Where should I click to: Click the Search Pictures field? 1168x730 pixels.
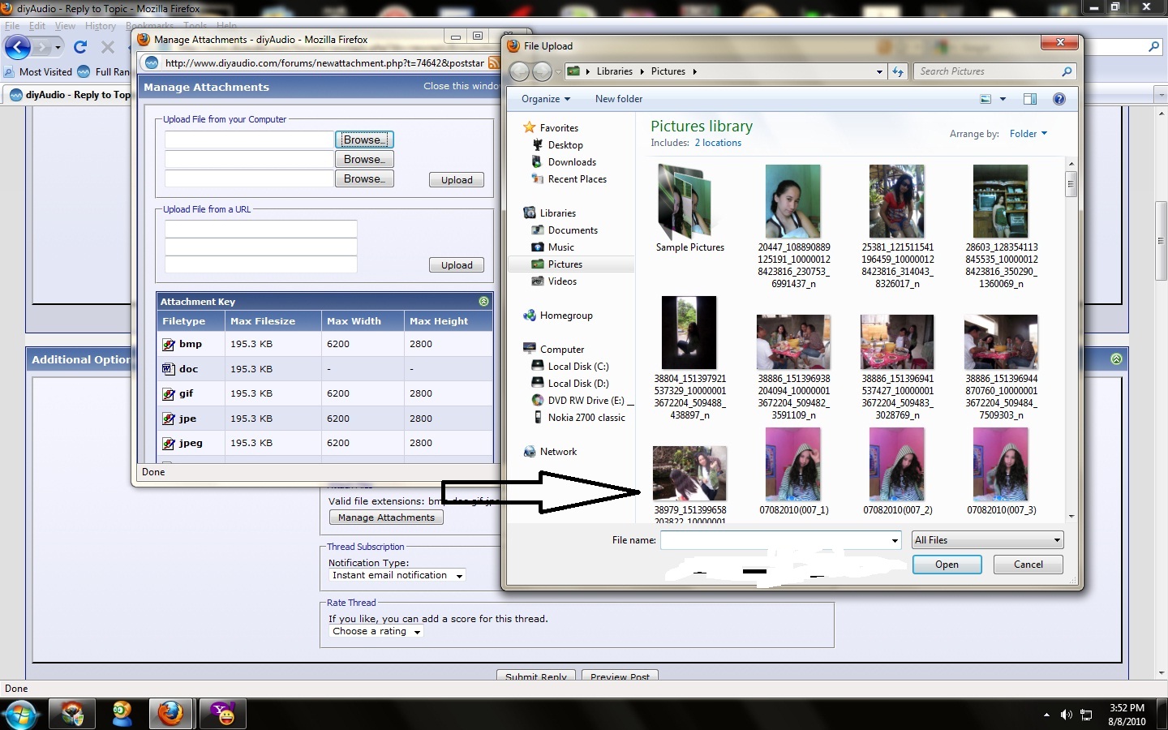click(987, 71)
